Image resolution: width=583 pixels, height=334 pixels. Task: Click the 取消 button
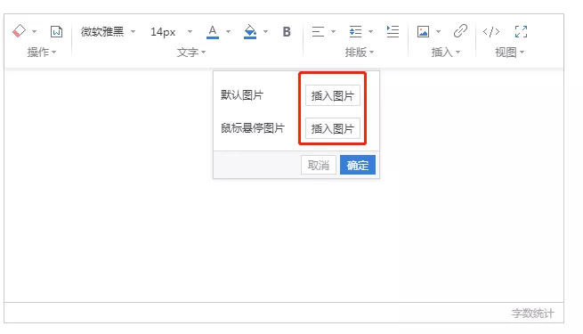[x=319, y=165]
